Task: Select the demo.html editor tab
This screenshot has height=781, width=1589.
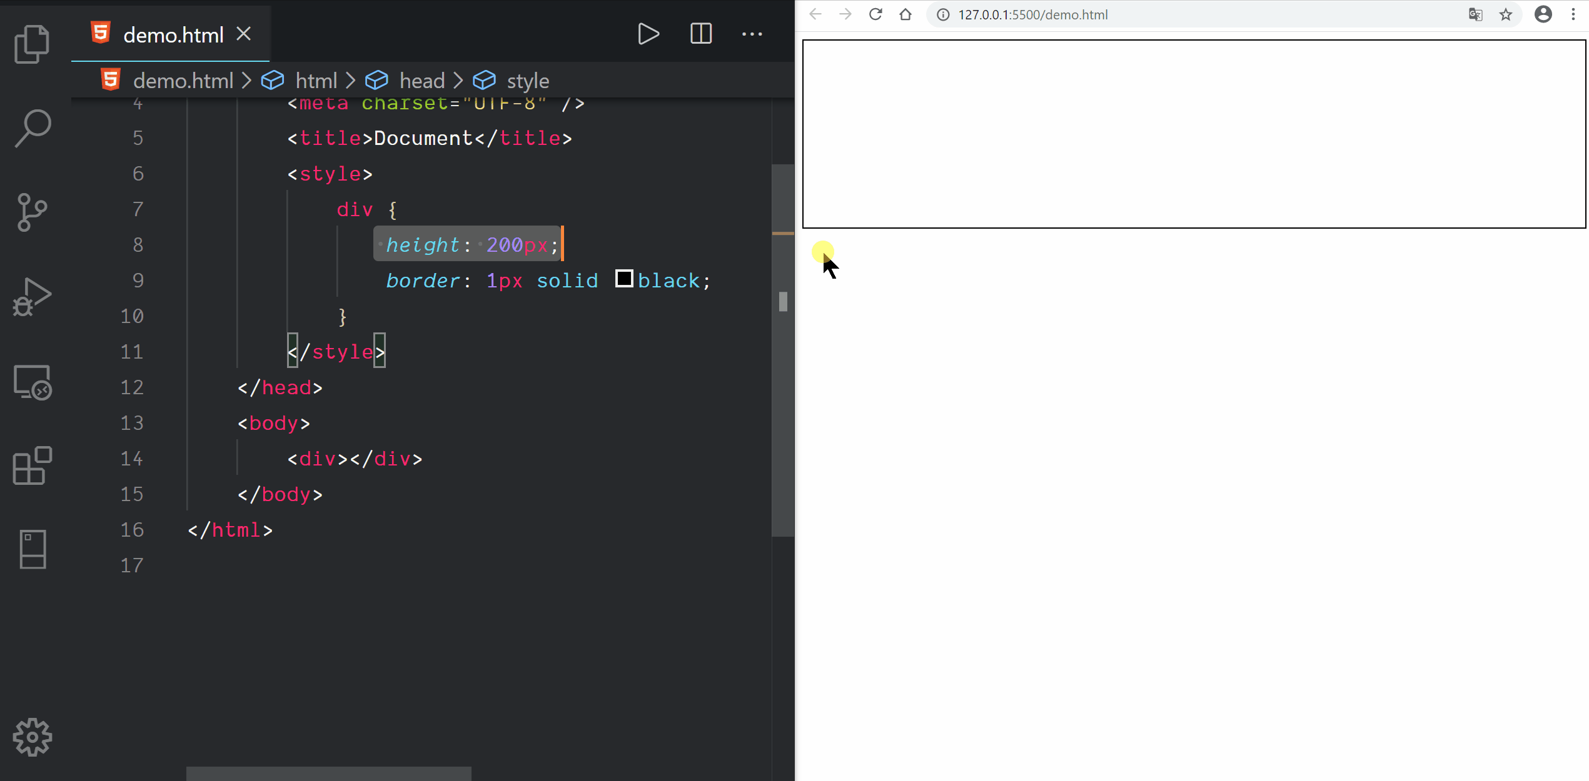Action: pyautogui.click(x=173, y=35)
